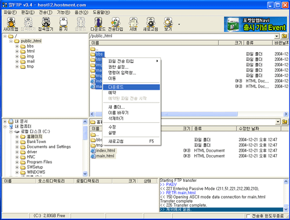Select index.html file icon in the local list
Image resolution: width=290 pixels, height=220 pixels.
click(93, 151)
